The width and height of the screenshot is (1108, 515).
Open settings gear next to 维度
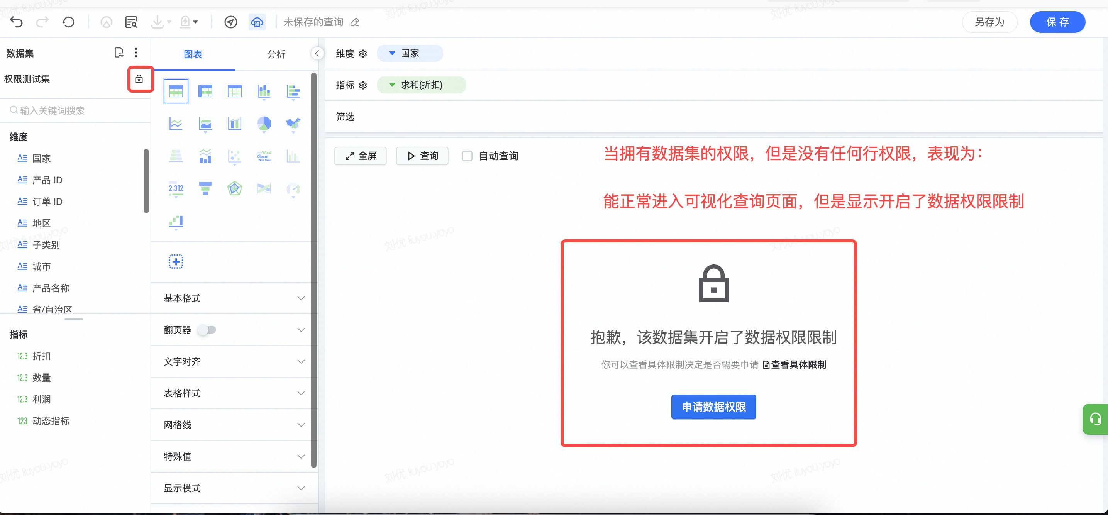pos(363,53)
